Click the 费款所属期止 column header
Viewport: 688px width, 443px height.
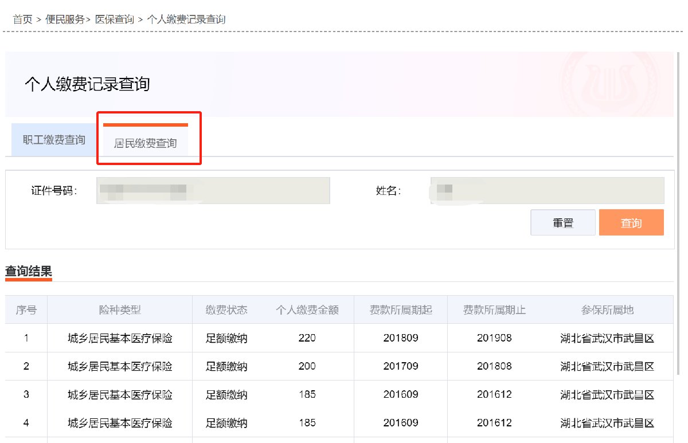coord(494,310)
